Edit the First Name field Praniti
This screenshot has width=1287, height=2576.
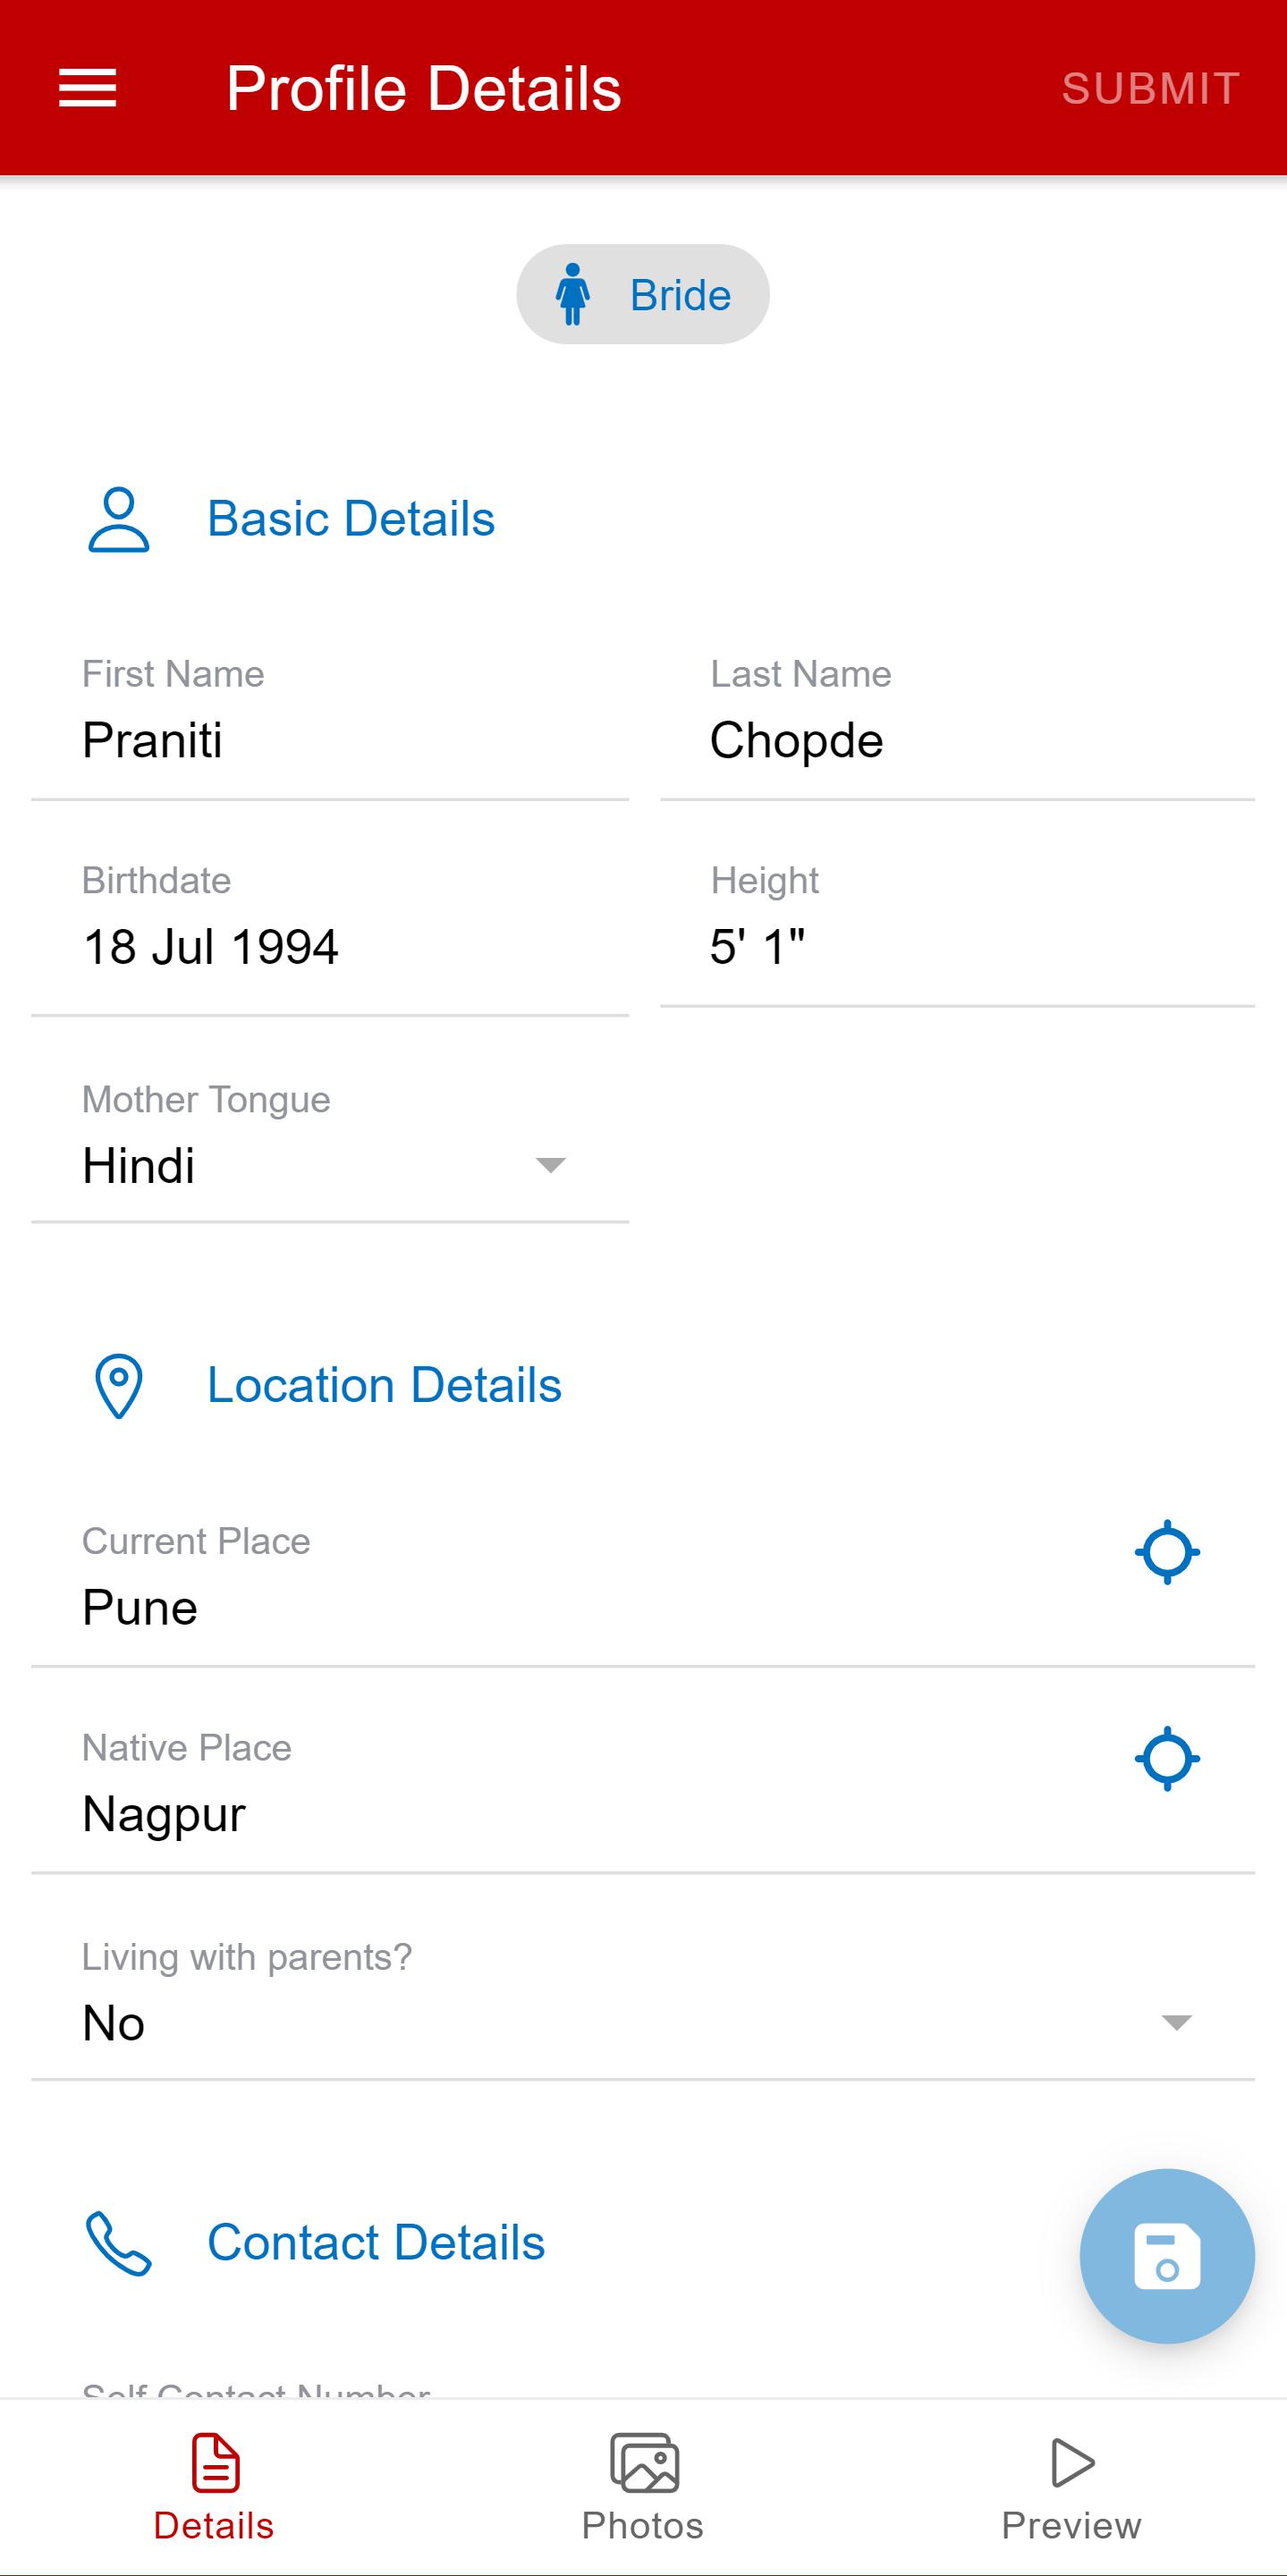coord(330,725)
